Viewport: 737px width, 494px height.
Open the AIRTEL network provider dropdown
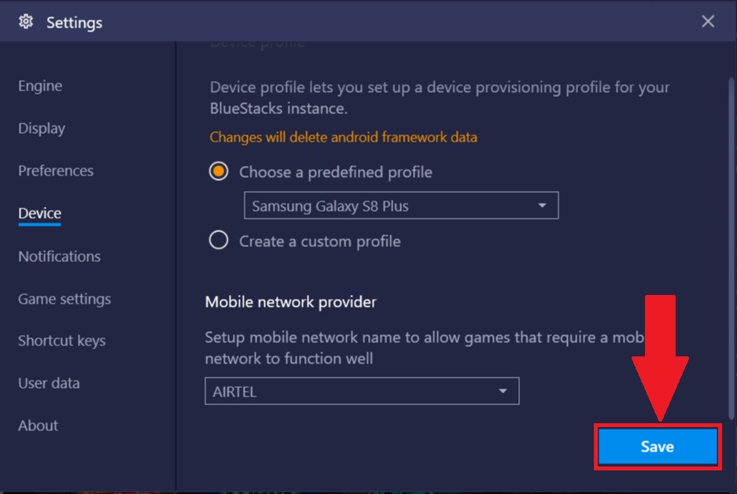(x=362, y=391)
